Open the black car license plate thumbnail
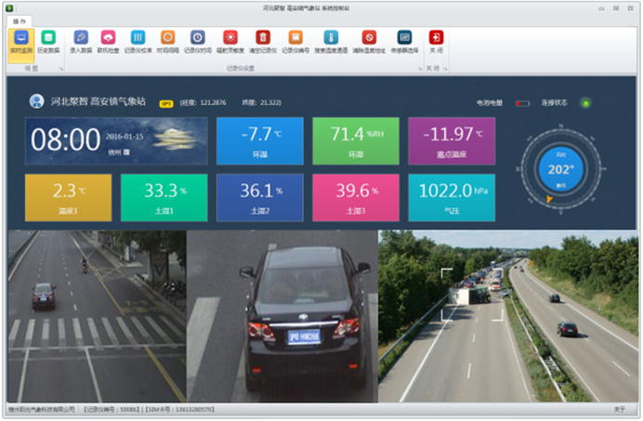Screen dimensions: 643x421 click(x=282, y=316)
